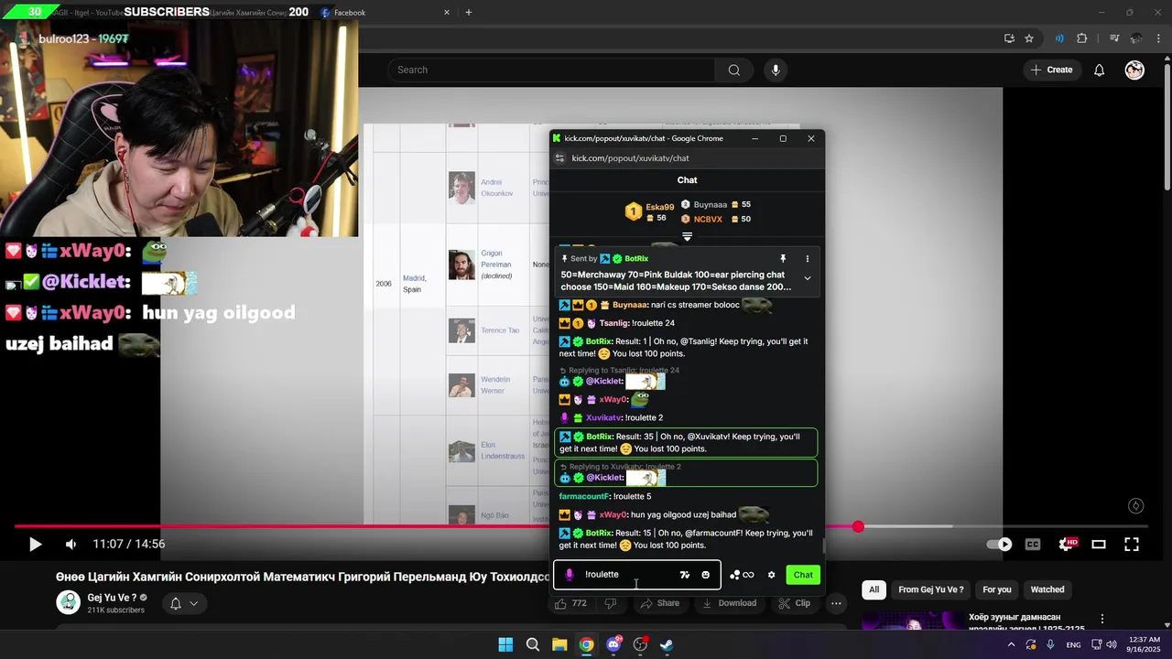
Task: Open the YouTube Create menu
Action: coord(1051,70)
